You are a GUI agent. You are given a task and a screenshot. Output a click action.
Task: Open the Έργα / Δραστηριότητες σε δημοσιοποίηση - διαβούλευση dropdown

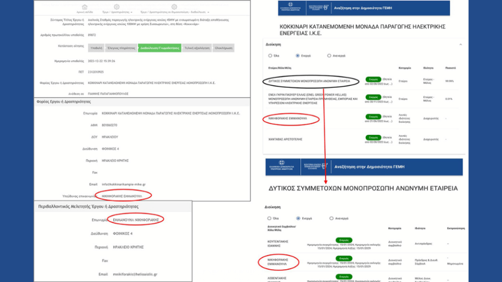[175, 12]
